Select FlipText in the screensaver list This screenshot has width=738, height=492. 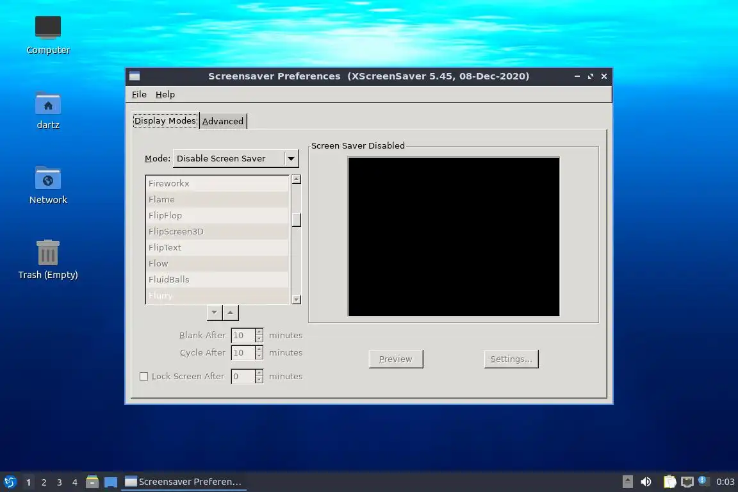coord(217,248)
